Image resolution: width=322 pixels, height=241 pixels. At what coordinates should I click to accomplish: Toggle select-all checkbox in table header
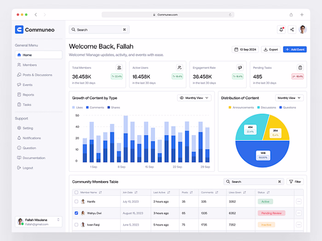tap(76, 192)
